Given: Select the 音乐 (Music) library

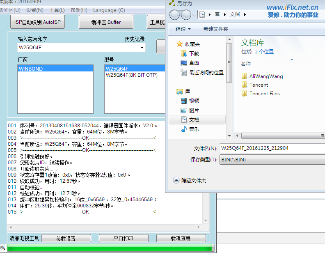Looking at the screenshot, I should coord(194,129).
